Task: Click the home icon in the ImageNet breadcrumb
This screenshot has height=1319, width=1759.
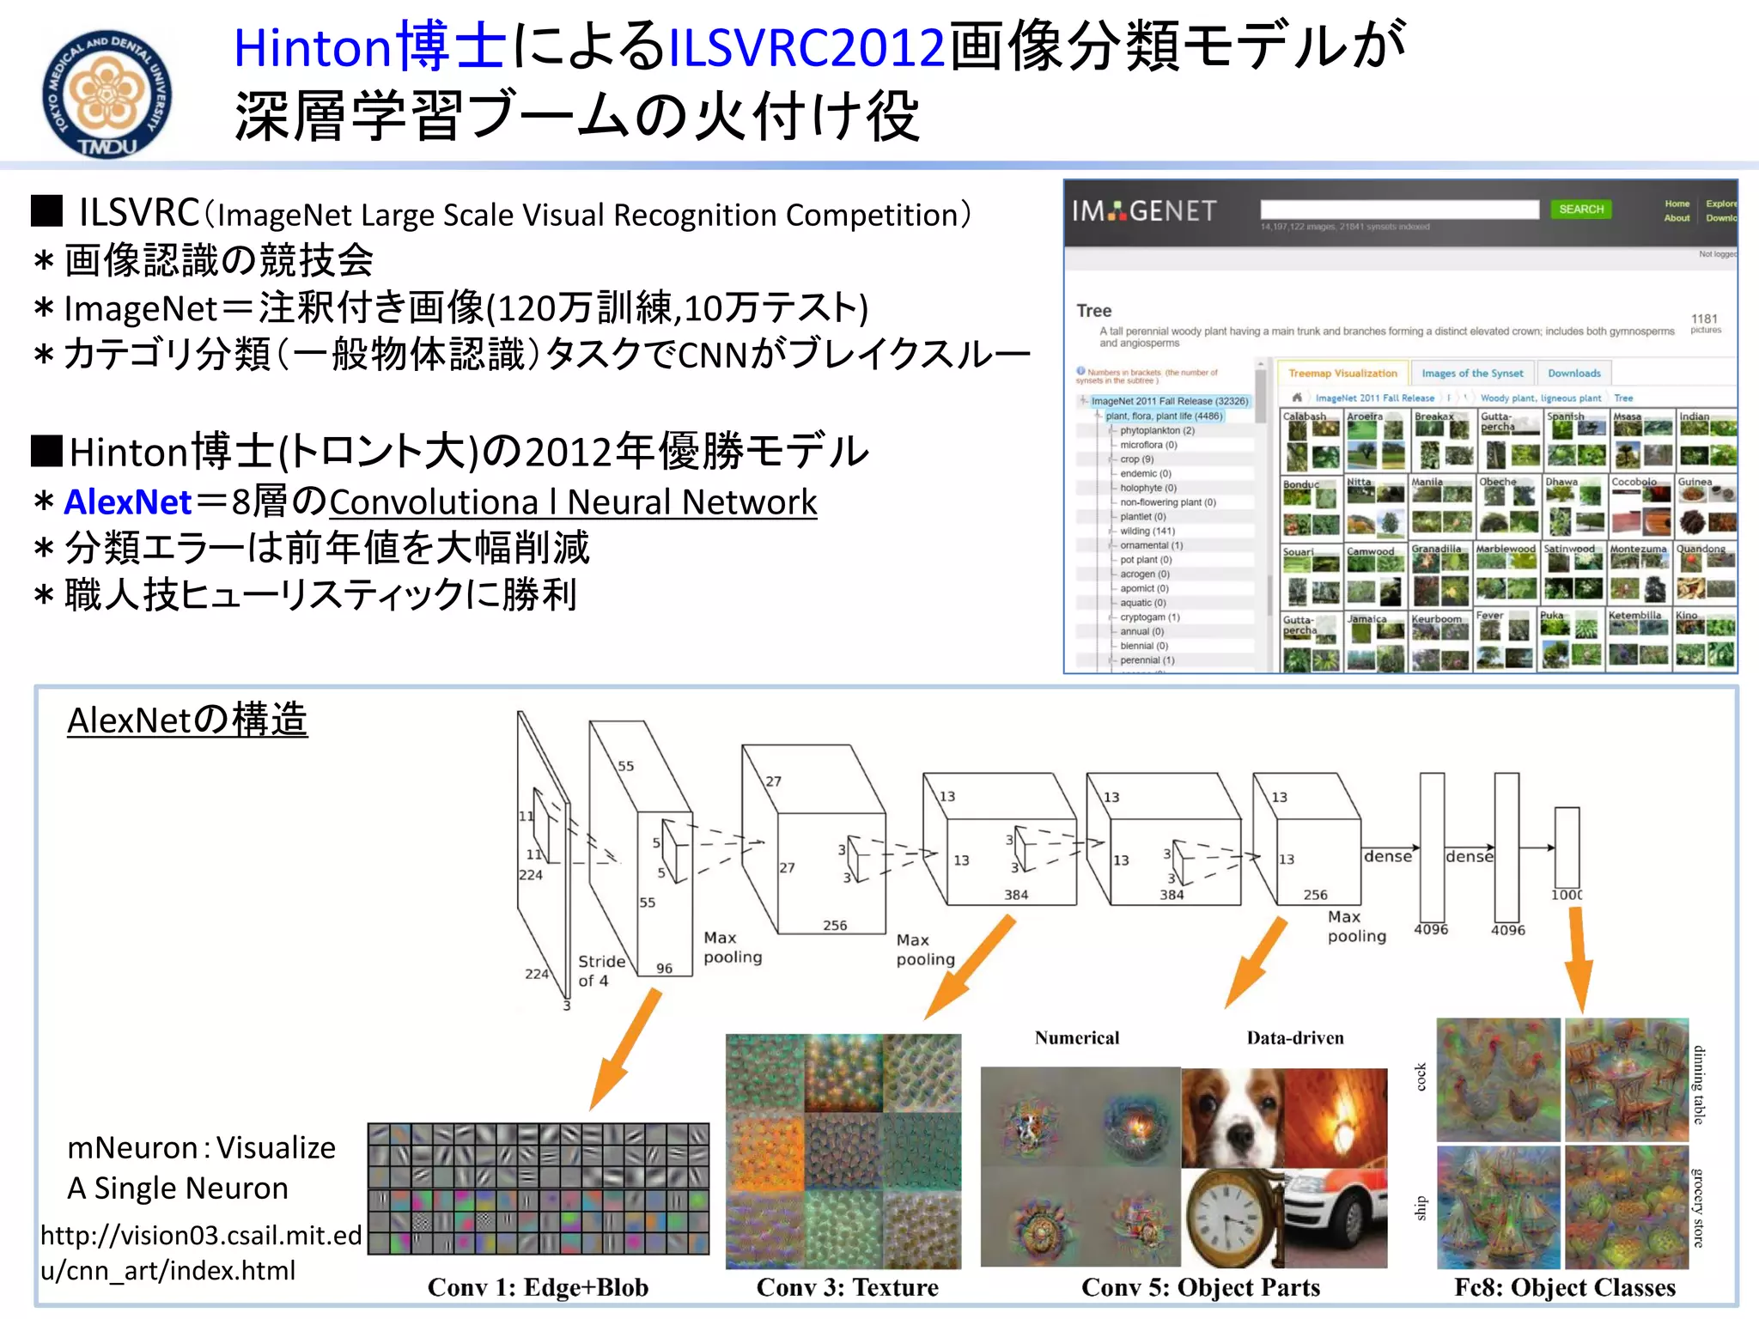Action: pyautogui.click(x=1297, y=398)
